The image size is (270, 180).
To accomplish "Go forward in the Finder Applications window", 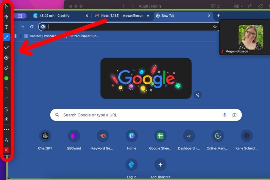I will tap(132, 6).
